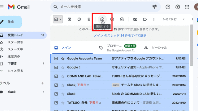Open email YUICHIさんがあなたにメッセージ

(137, 76)
